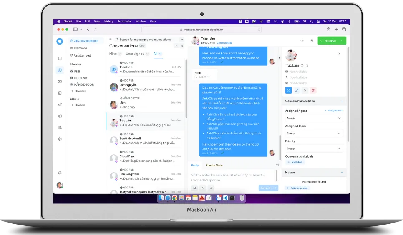The height and width of the screenshot is (235, 403).
Task: Attach file paperclip icon in reply box
Action: [203, 188]
